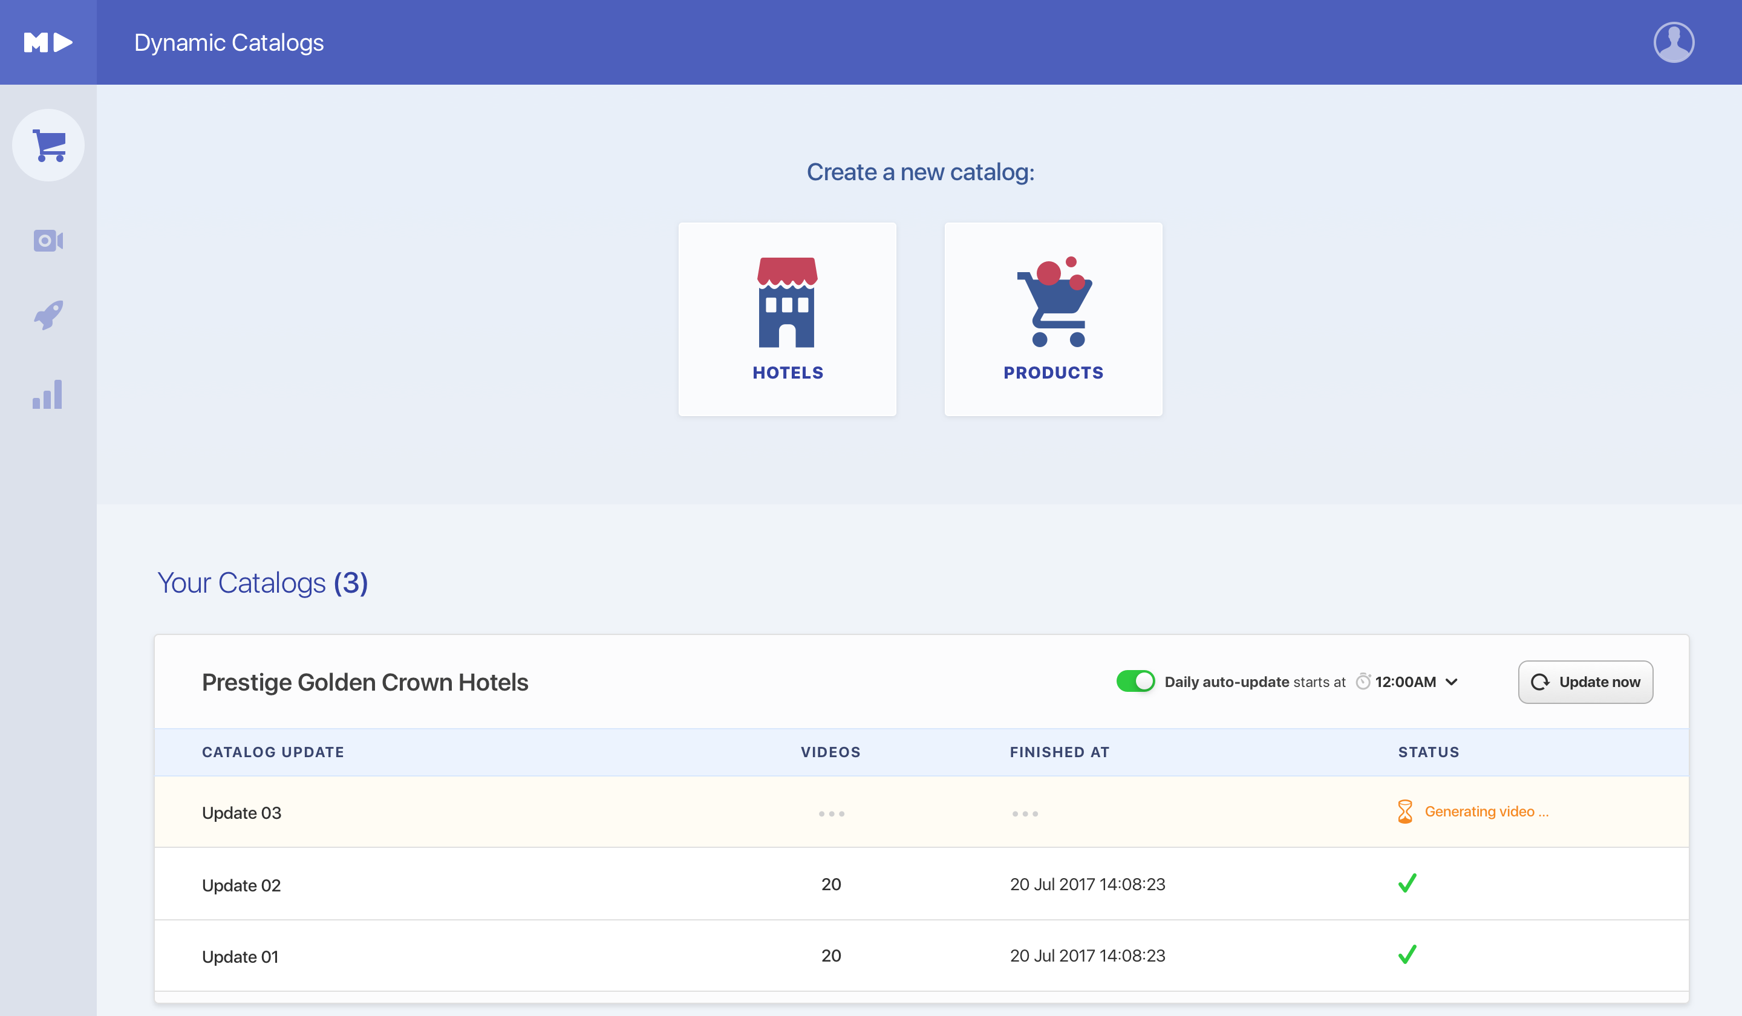Click the Update now button
The image size is (1742, 1016).
[x=1585, y=682]
